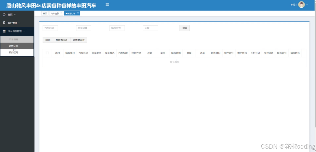Focus the 汽车名称 search field
This screenshot has width=316, height=152.
pos(50,28)
